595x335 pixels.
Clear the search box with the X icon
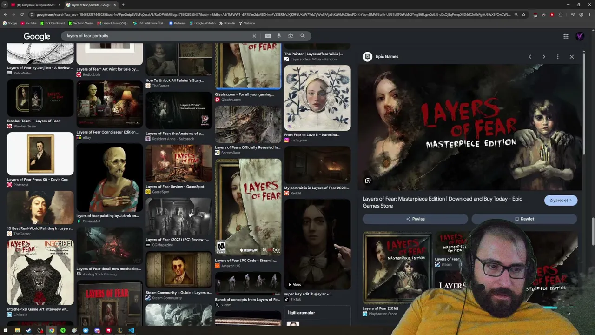(254, 36)
